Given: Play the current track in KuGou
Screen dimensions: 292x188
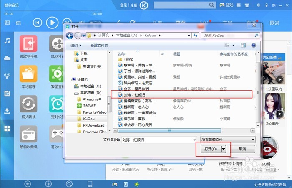Looking at the screenshot, I should [52, 23].
